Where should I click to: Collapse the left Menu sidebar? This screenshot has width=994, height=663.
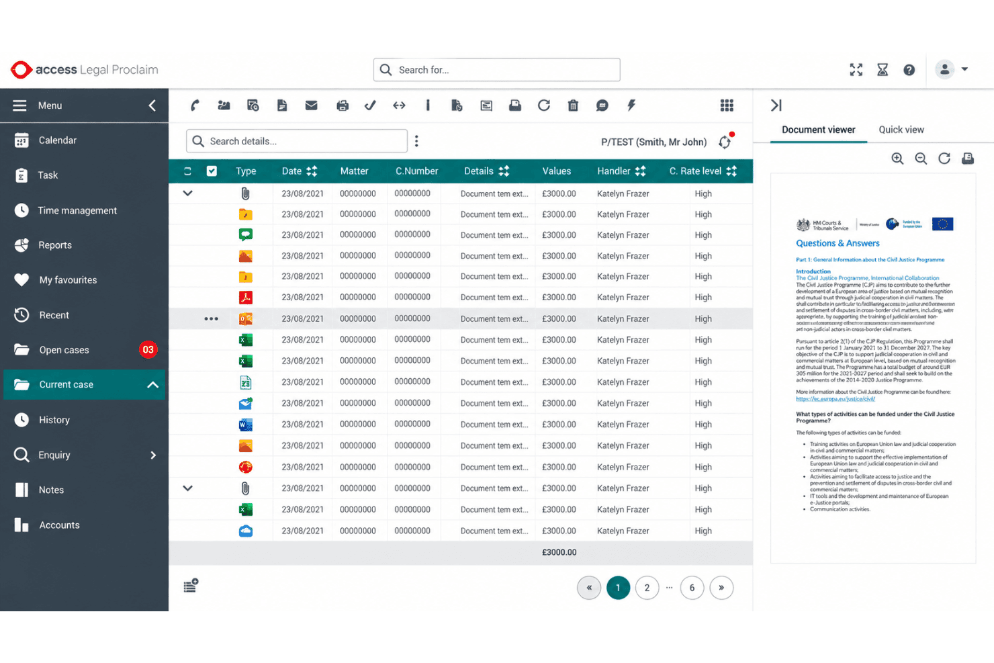pyautogui.click(x=152, y=105)
